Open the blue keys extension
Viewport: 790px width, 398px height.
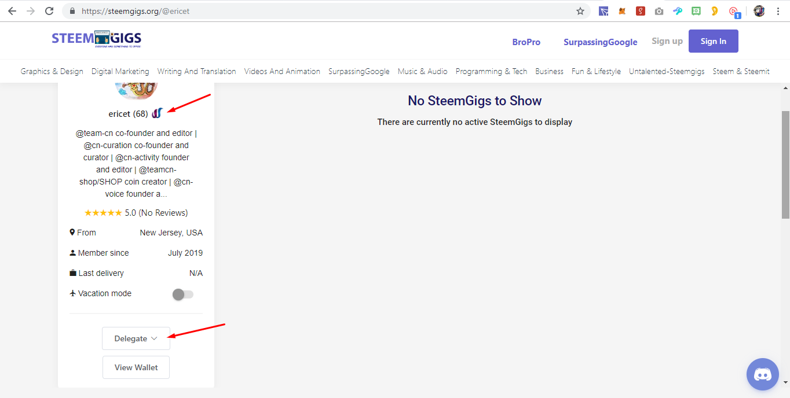click(x=678, y=11)
